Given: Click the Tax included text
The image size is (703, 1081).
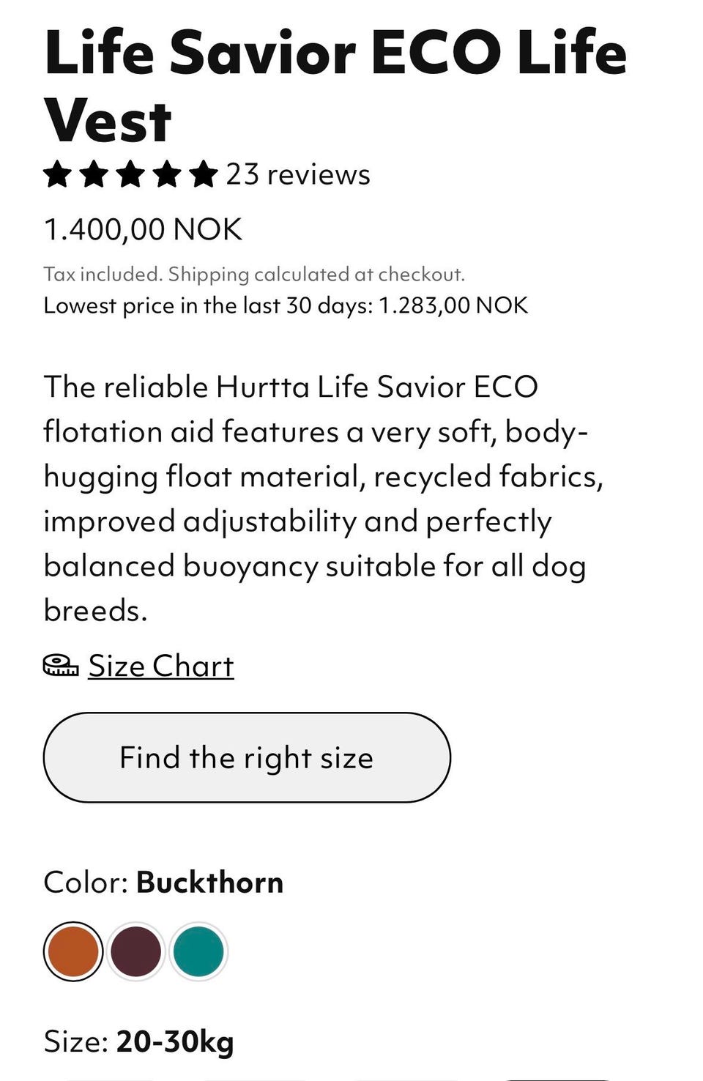Looking at the screenshot, I should pos(102,275).
